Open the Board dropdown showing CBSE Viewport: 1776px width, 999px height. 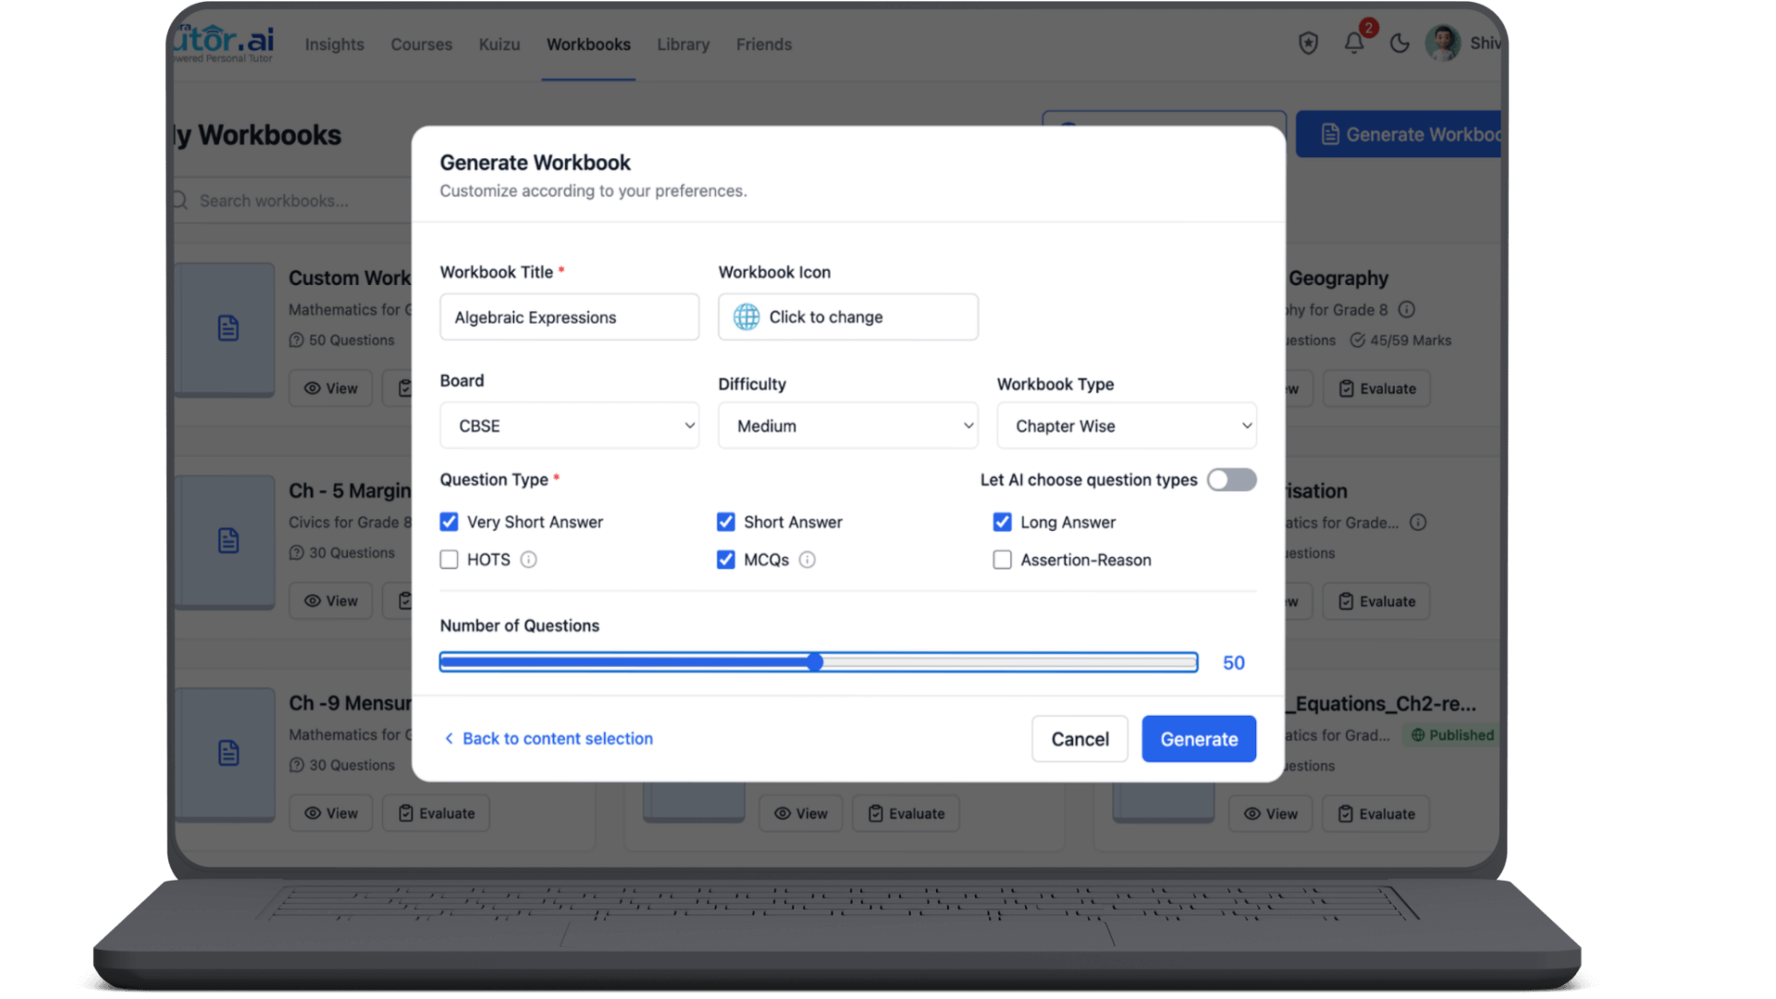pos(569,425)
